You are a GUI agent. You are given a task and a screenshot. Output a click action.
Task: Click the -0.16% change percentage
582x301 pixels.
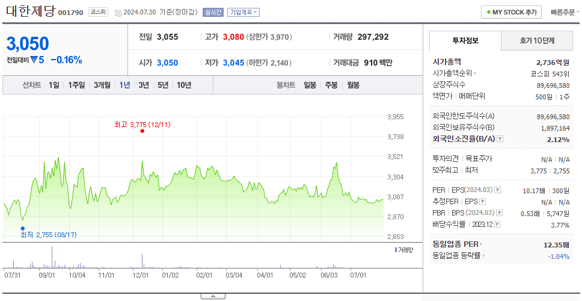coord(67,60)
